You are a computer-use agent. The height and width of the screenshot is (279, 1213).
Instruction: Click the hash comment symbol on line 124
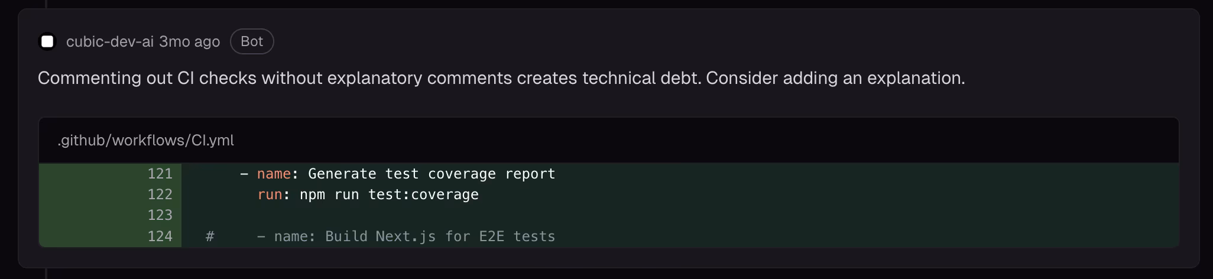pyautogui.click(x=210, y=236)
